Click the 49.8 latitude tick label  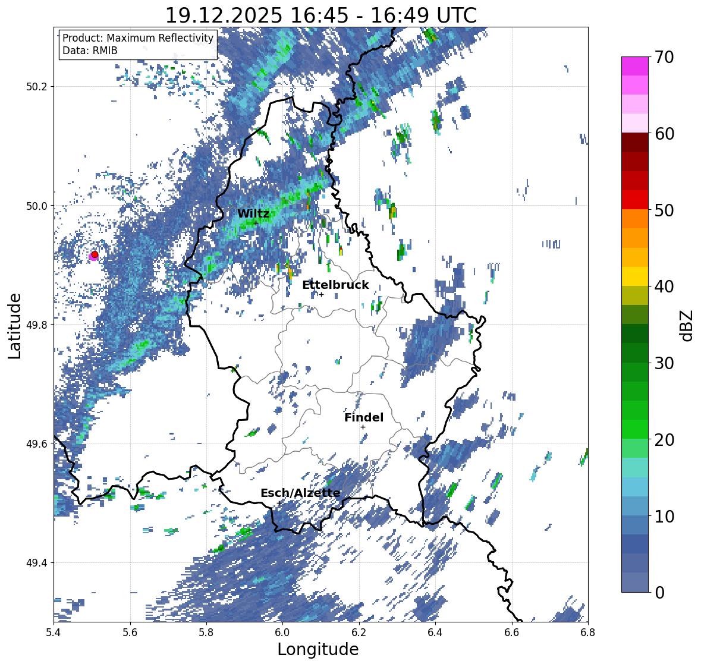tap(37, 325)
